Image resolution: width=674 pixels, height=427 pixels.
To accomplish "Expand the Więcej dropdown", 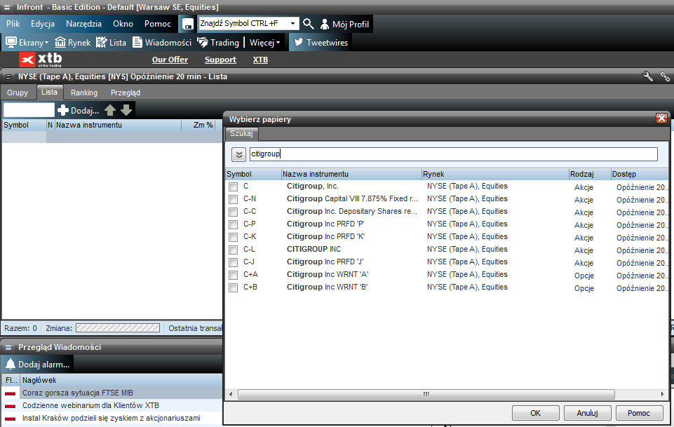I will click(x=264, y=43).
